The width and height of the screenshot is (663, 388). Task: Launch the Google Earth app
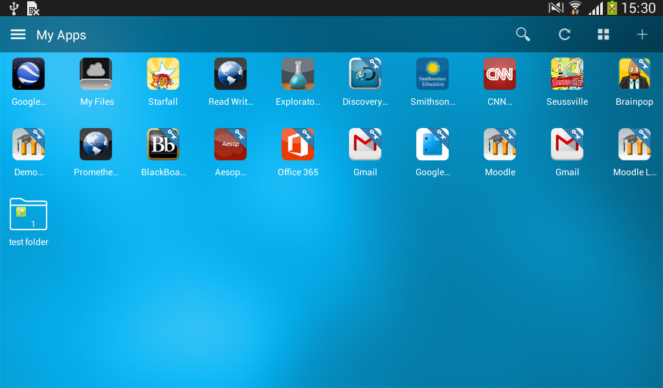(28, 74)
